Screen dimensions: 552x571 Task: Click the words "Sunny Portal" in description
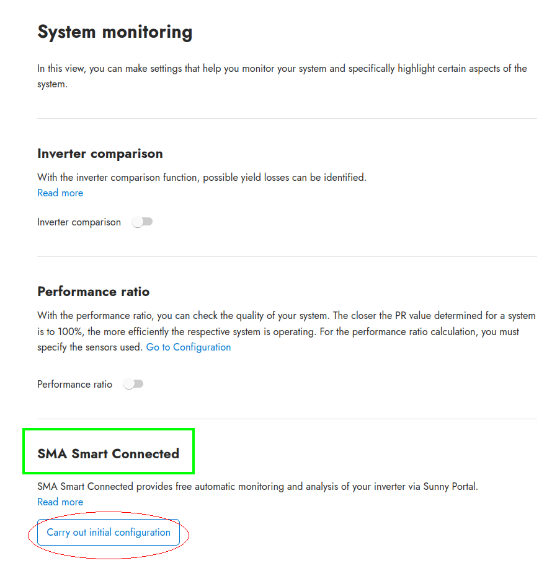450,486
